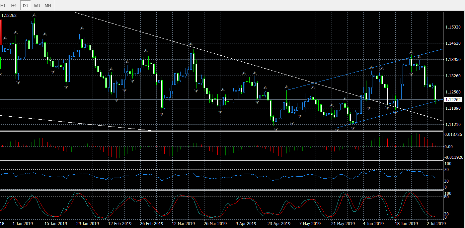Screen dimensions: 465x228
Task: Select the D1 daily timeframe tab
Action: pos(26,5)
